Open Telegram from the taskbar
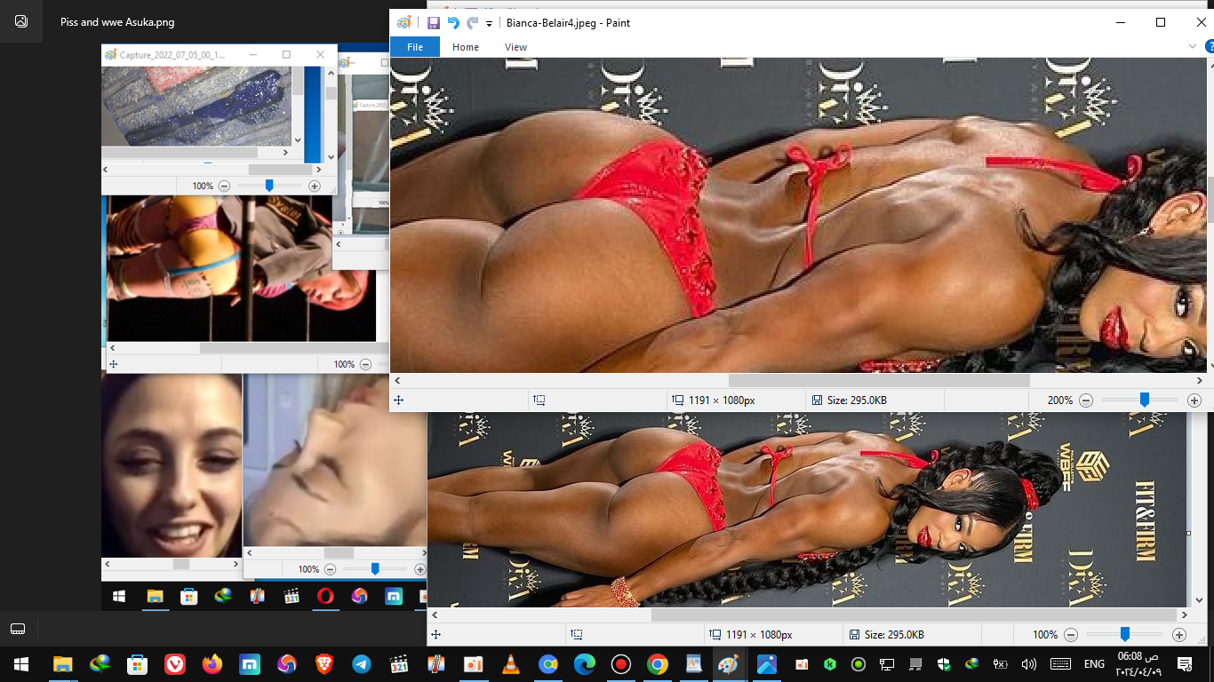This screenshot has width=1214, height=682. pyautogui.click(x=361, y=664)
